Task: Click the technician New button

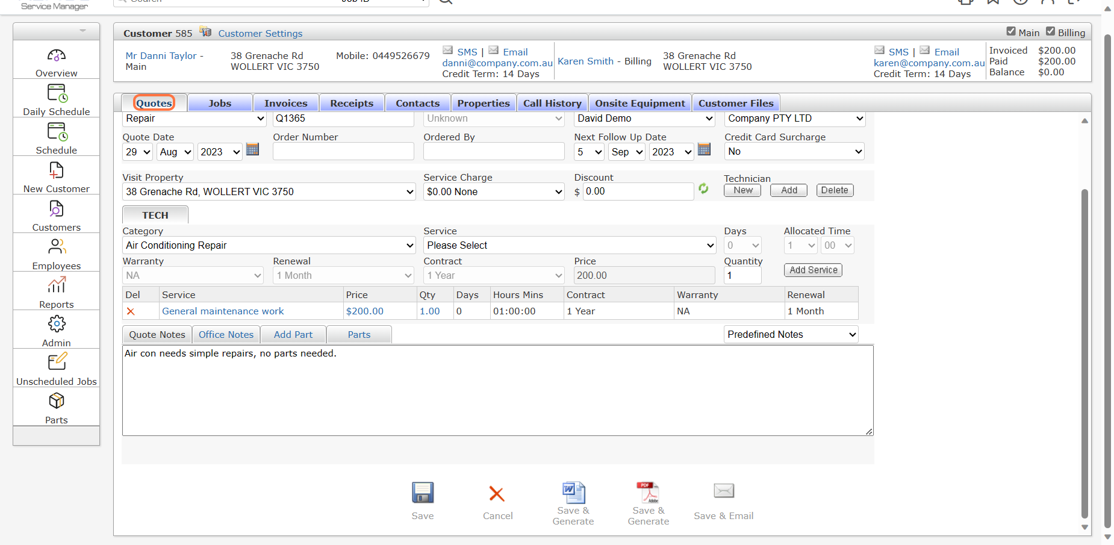Action: coord(742,190)
